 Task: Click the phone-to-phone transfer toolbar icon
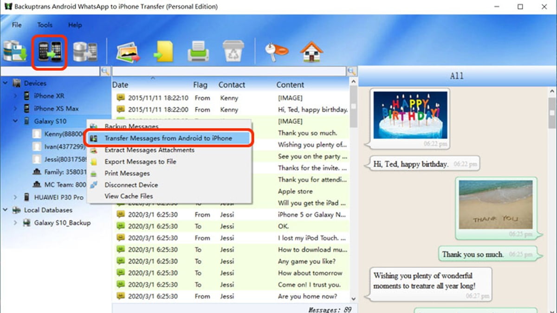click(49, 51)
